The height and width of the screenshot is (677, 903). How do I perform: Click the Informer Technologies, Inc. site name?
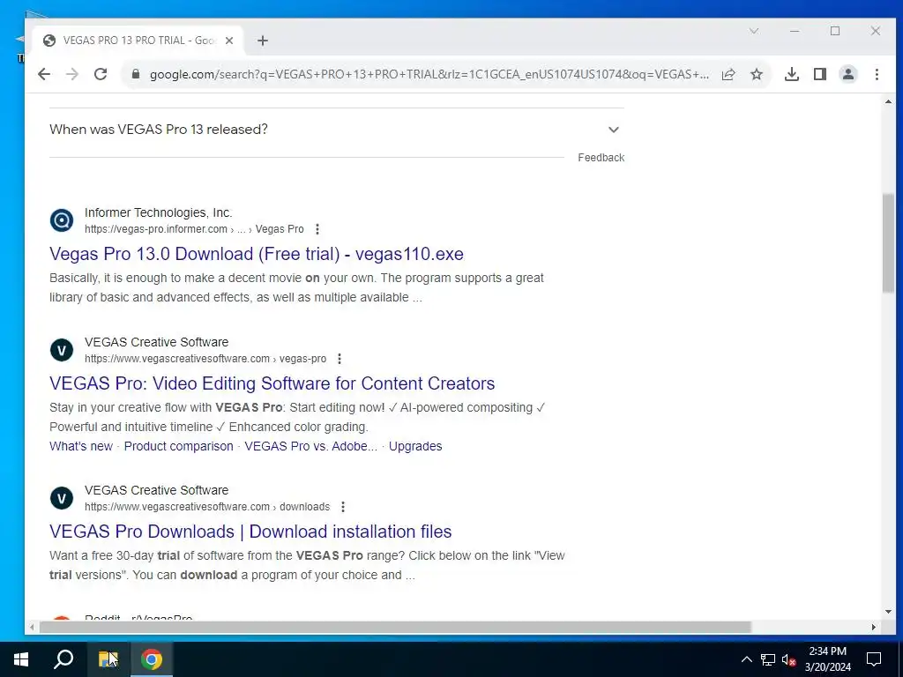click(x=159, y=212)
